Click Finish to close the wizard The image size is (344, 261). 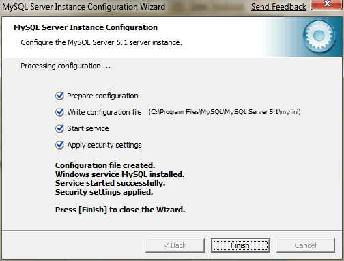pos(240,245)
